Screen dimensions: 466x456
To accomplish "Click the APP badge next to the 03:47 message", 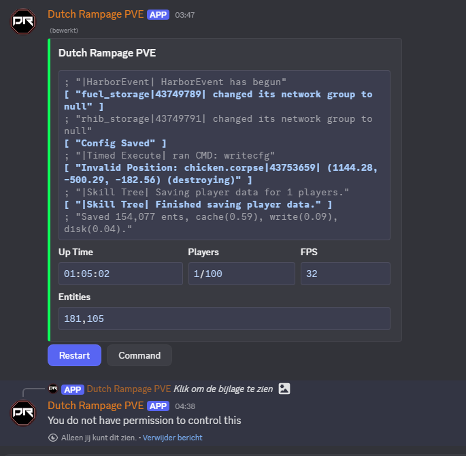I will pyautogui.click(x=158, y=14).
